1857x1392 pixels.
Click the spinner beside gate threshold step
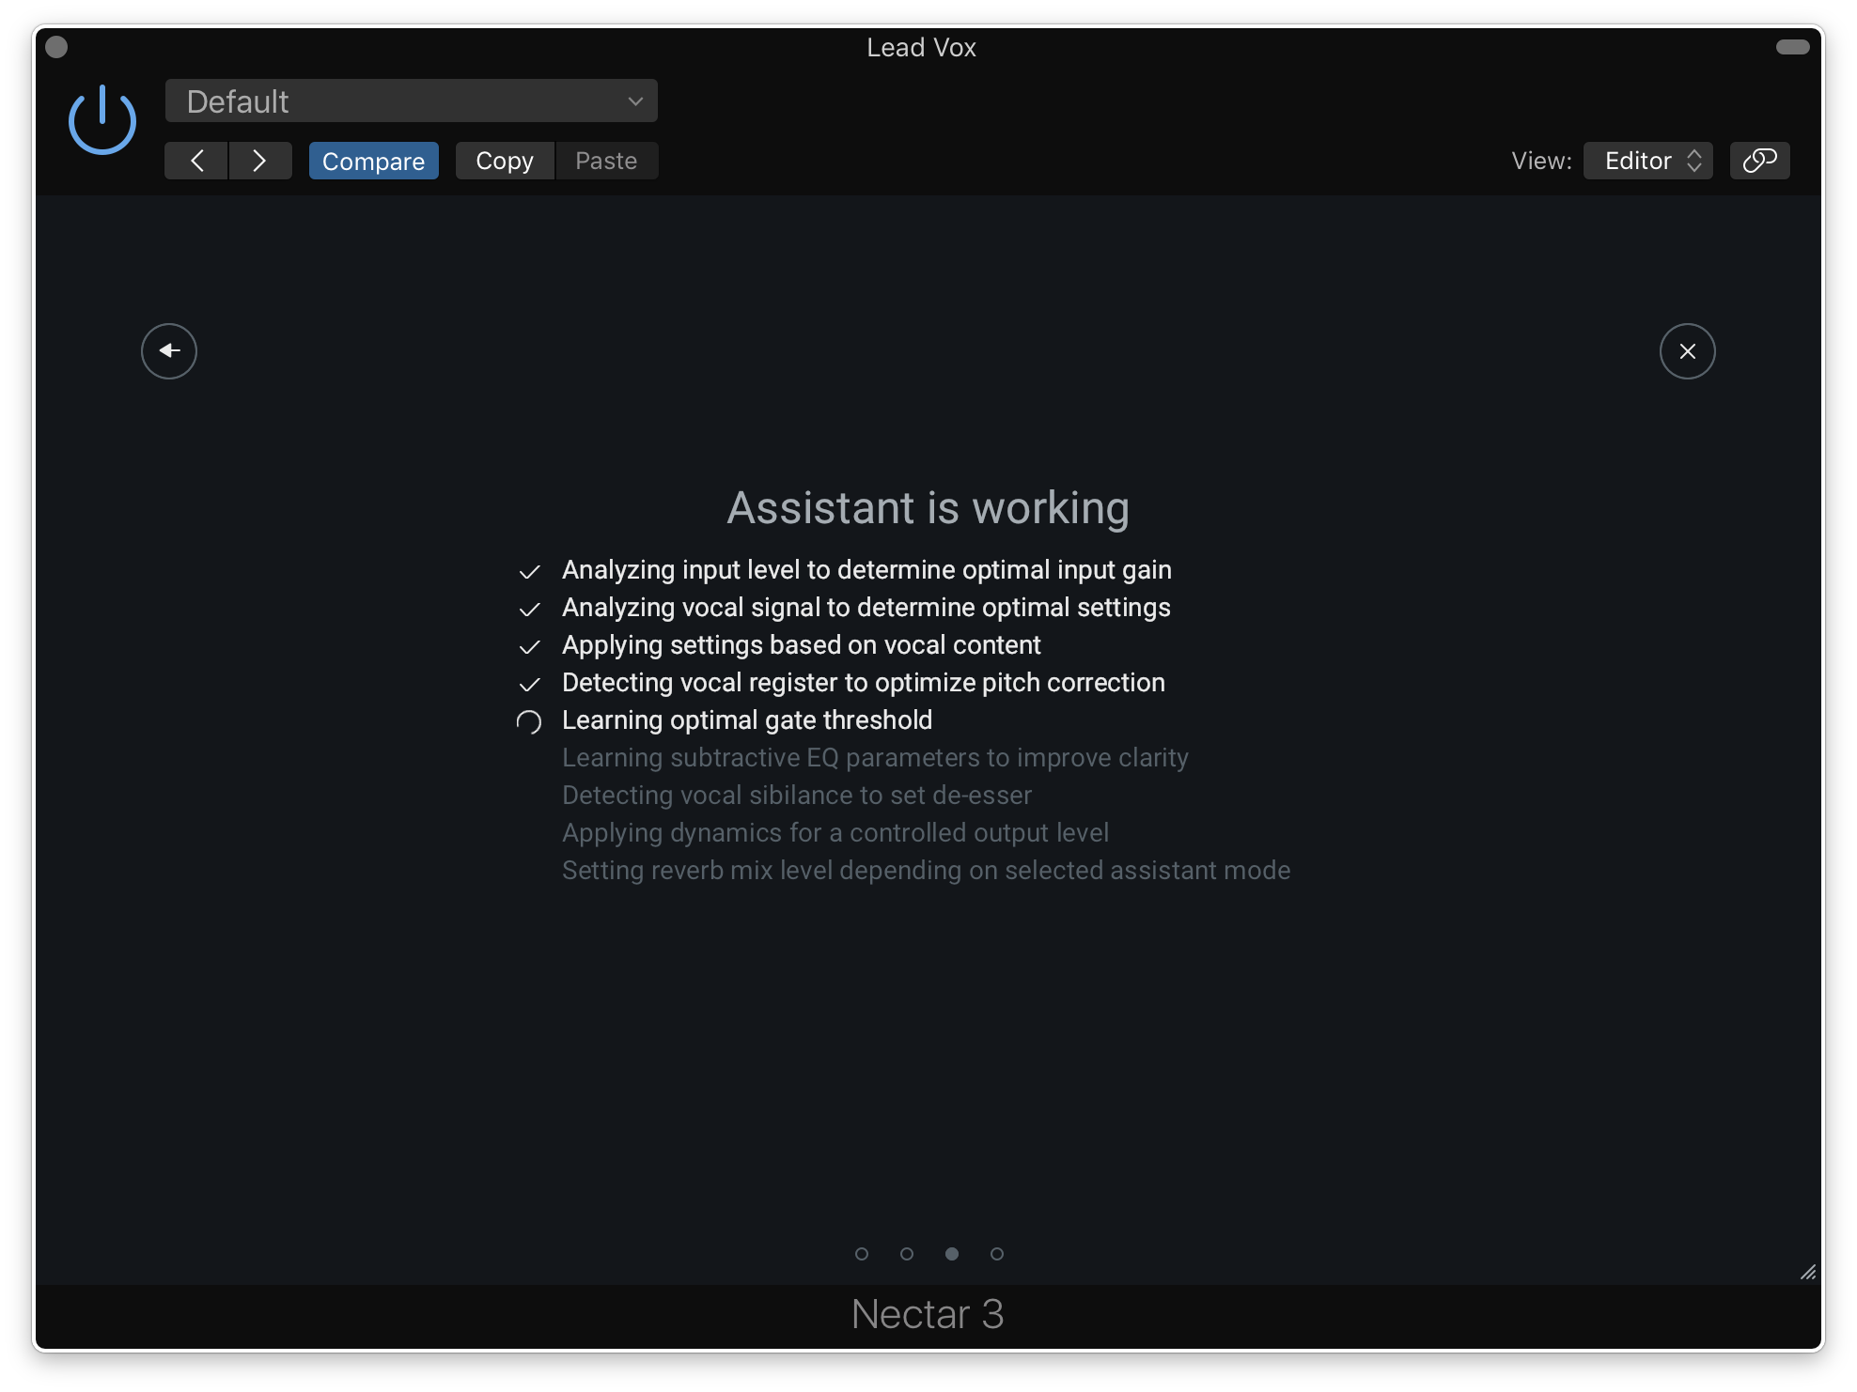(x=529, y=721)
